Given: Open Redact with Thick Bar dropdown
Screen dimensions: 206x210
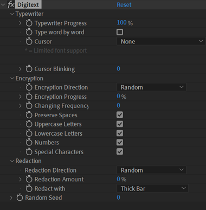Looking at the screenshot, I should point(152,188).
